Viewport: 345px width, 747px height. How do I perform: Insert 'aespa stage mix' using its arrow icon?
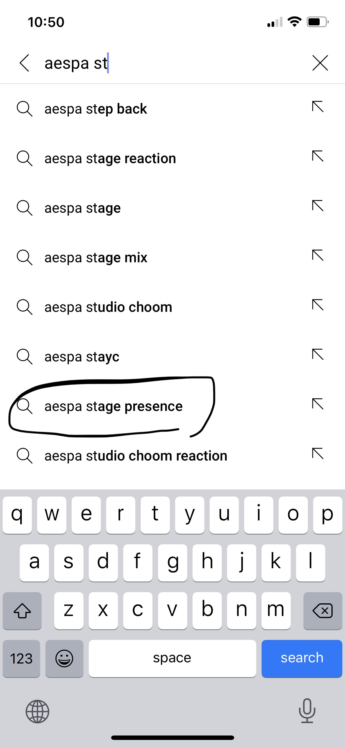coord(318,255)
